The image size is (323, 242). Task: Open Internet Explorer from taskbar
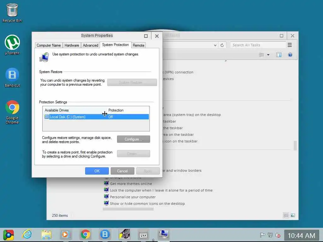(x=27, y=234)
